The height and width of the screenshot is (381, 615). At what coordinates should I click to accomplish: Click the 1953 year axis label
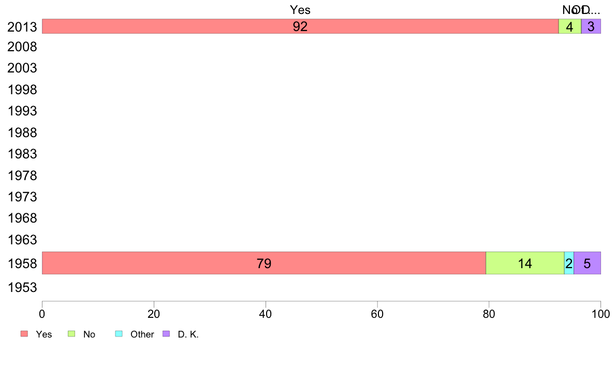click(x=22, y=288)
